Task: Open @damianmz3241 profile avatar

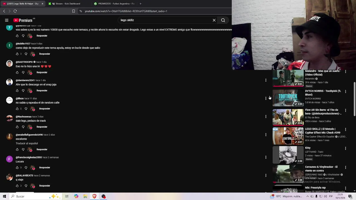Action: (9, 82)
